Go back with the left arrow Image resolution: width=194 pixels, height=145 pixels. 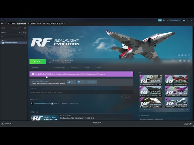click(x=2, y=24)
